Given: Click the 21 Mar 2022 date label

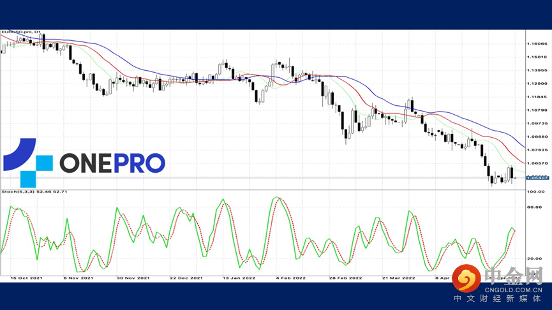Looking at the screenshot, I should pos(398,278).
